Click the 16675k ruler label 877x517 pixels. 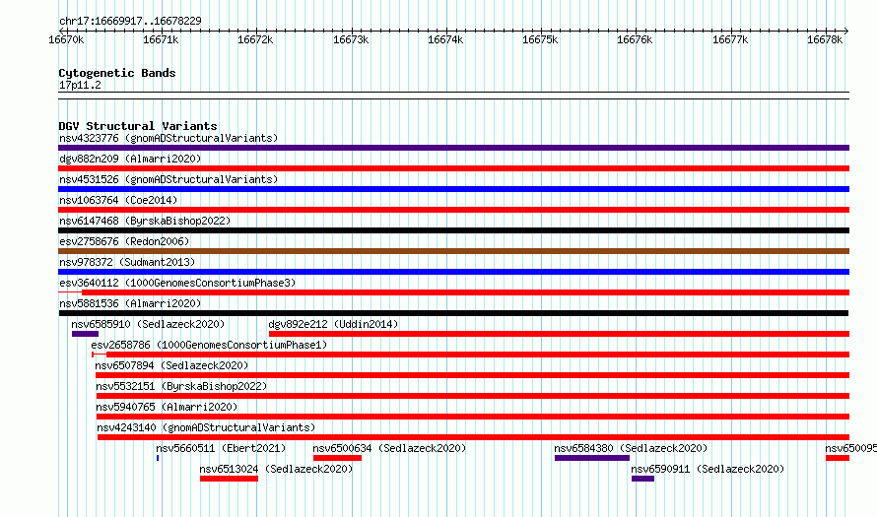pyautogui.click(x=540, y=39)
